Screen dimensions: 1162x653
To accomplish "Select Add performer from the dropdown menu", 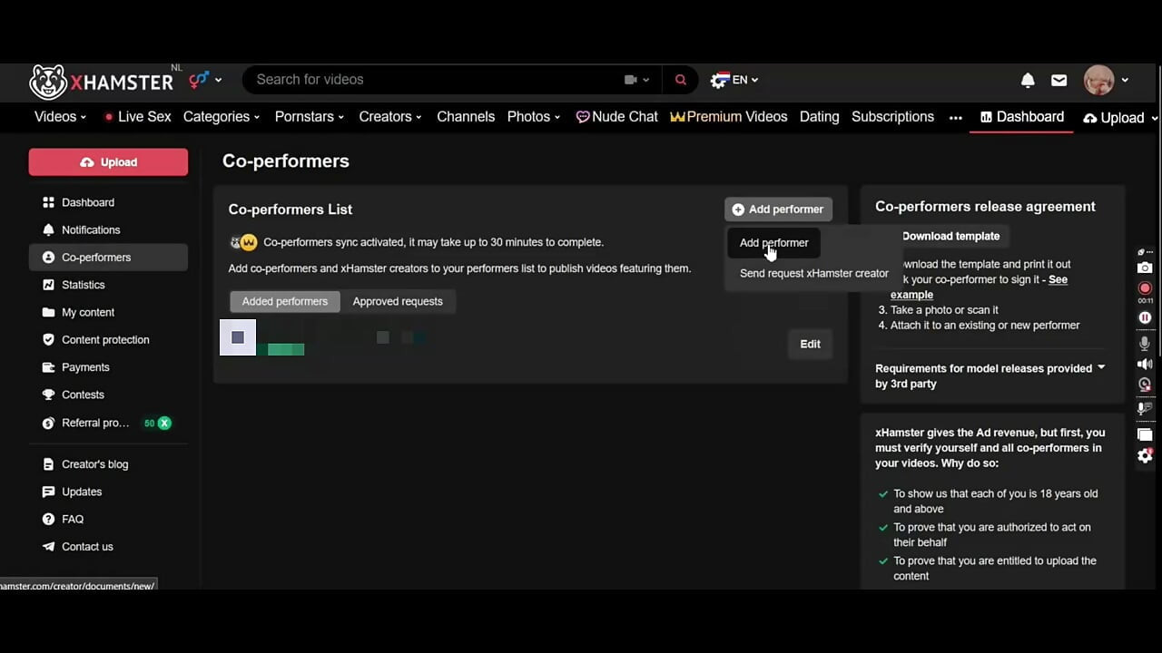I will coord(773,242).
